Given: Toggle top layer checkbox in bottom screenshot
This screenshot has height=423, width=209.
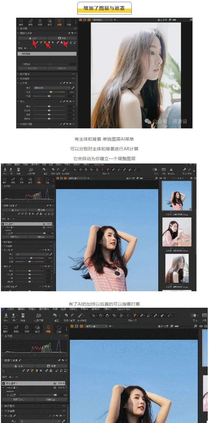Looking at the screenshot, I should click(4, 383).
